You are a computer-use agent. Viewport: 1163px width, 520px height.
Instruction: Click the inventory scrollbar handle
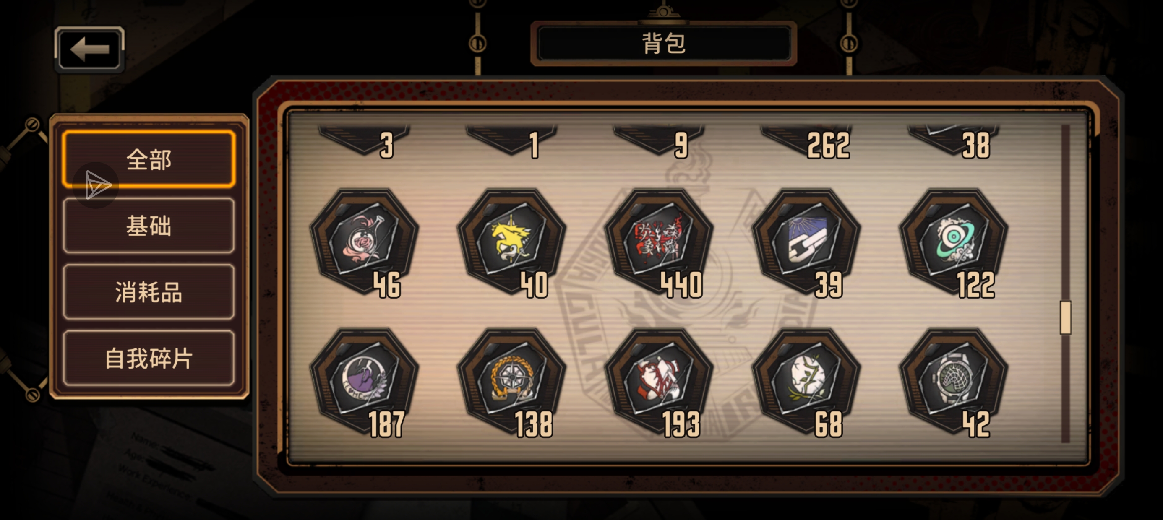click(1066, 317)
